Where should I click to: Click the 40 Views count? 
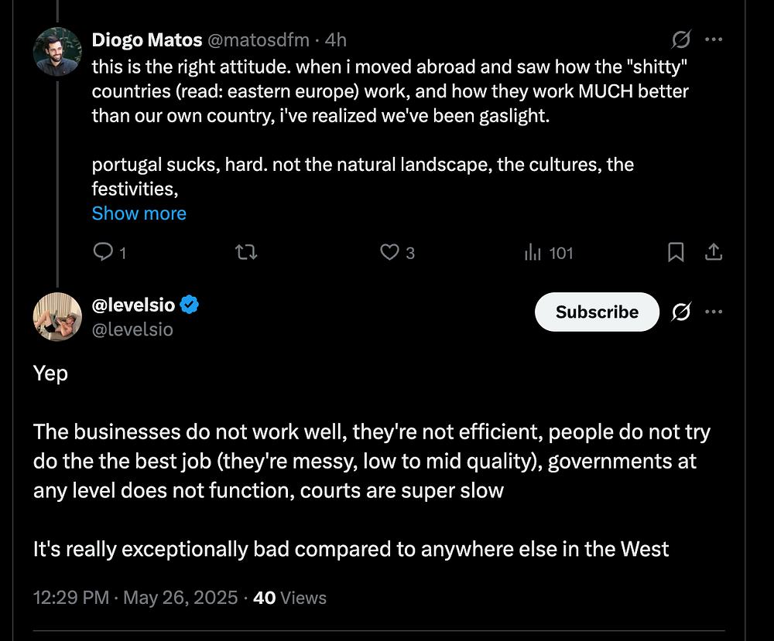tap(290, 598)
